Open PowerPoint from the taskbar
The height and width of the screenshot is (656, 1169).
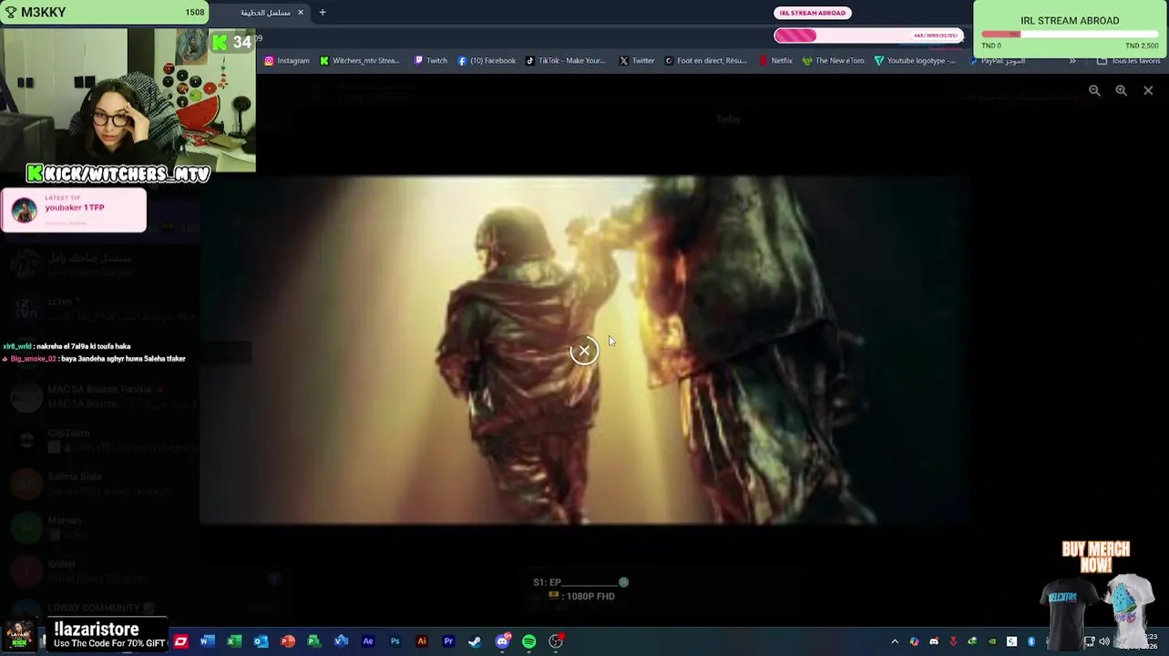[287, 641]
